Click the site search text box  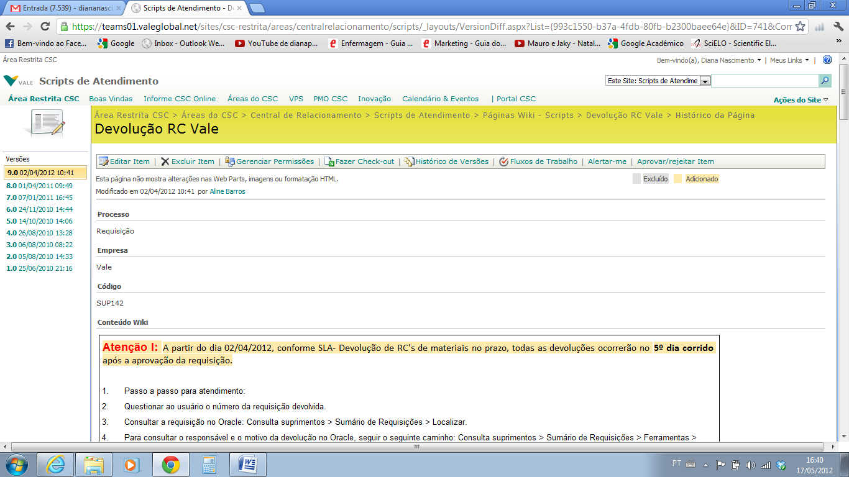pyautogui.click(x=764, y=81)
